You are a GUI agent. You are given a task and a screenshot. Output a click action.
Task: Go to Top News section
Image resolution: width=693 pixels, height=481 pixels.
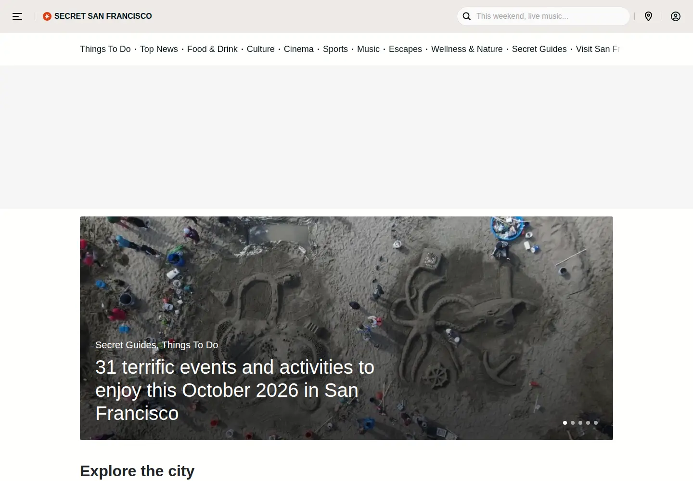159,49
